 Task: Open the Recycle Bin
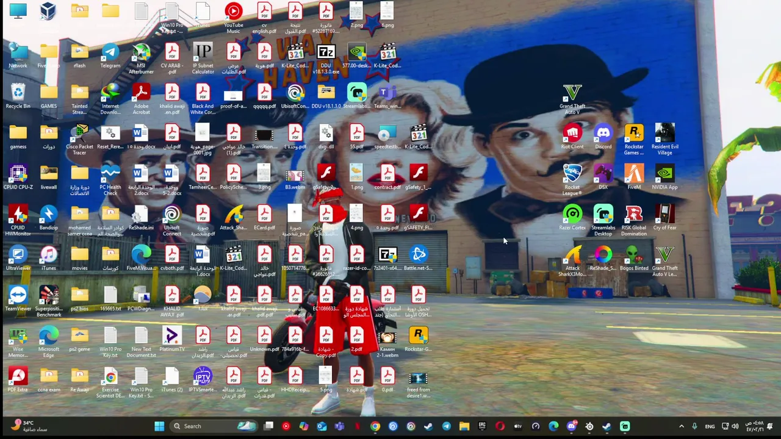point(18,96)
